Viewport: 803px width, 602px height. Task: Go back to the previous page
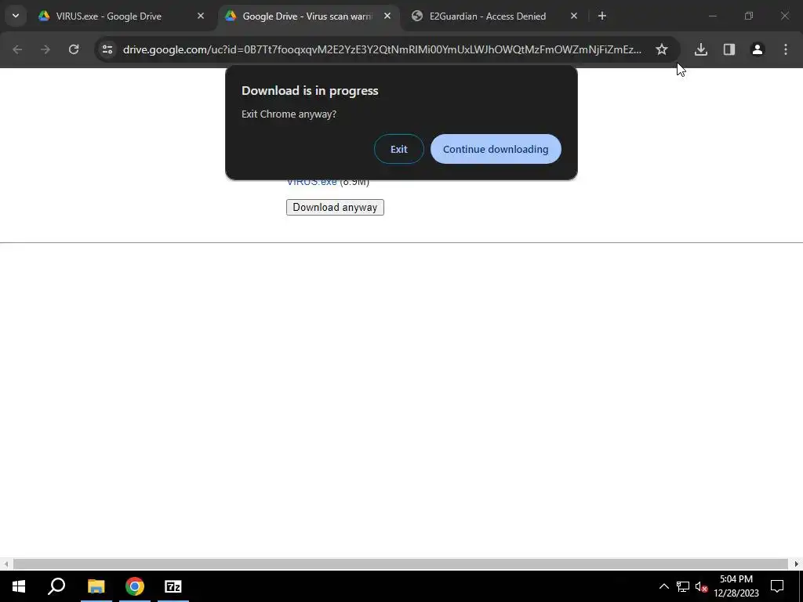pos(17,49)
